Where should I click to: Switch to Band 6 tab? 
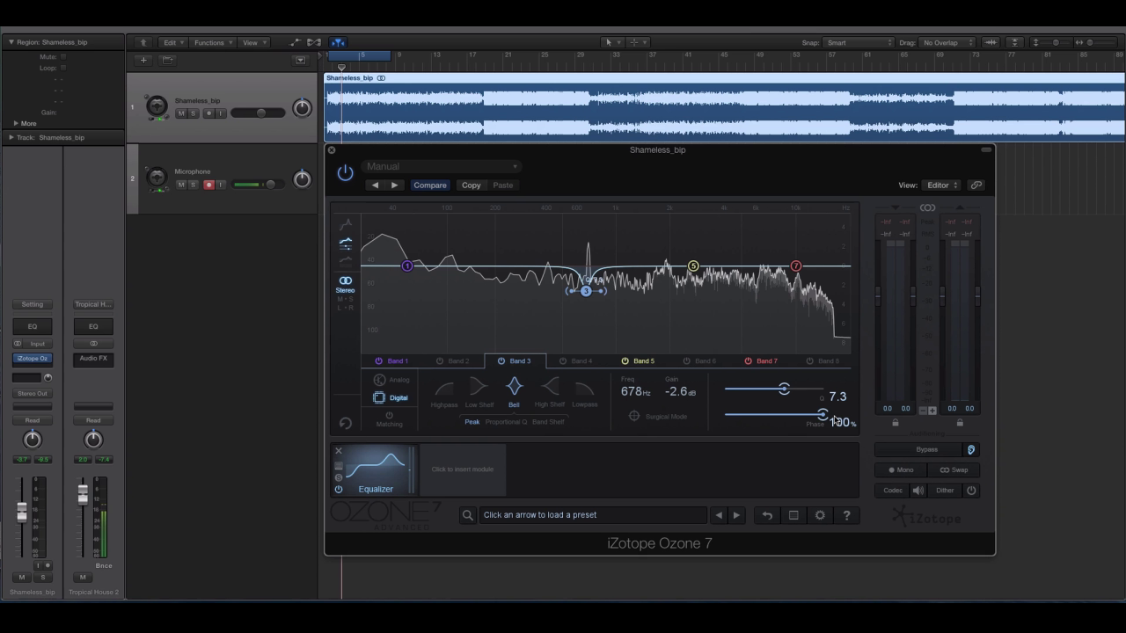click(x=699, y=360)
